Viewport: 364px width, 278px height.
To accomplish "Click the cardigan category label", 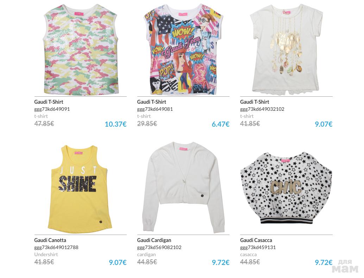I will pos(146,254).
